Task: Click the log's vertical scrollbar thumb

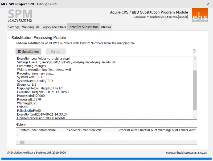Action: tap(195, 90)
